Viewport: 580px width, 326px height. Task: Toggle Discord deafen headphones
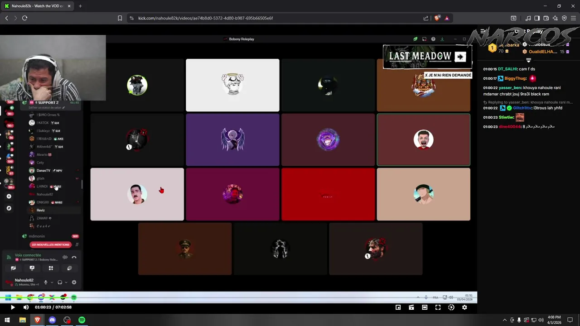pyautogui.click(x=60, y=283)
